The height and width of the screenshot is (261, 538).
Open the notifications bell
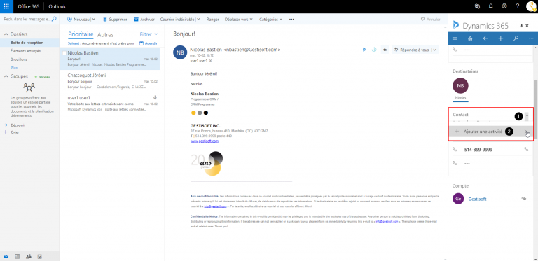[490, 6]
